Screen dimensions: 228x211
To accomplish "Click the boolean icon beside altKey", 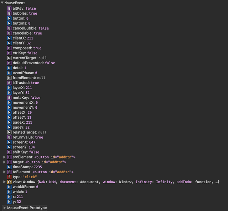I will [9, 8].
